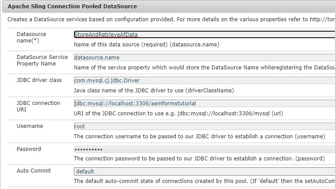Click the Username field containing root
Viewport: 335px width, 189px height.
[203, 126]
